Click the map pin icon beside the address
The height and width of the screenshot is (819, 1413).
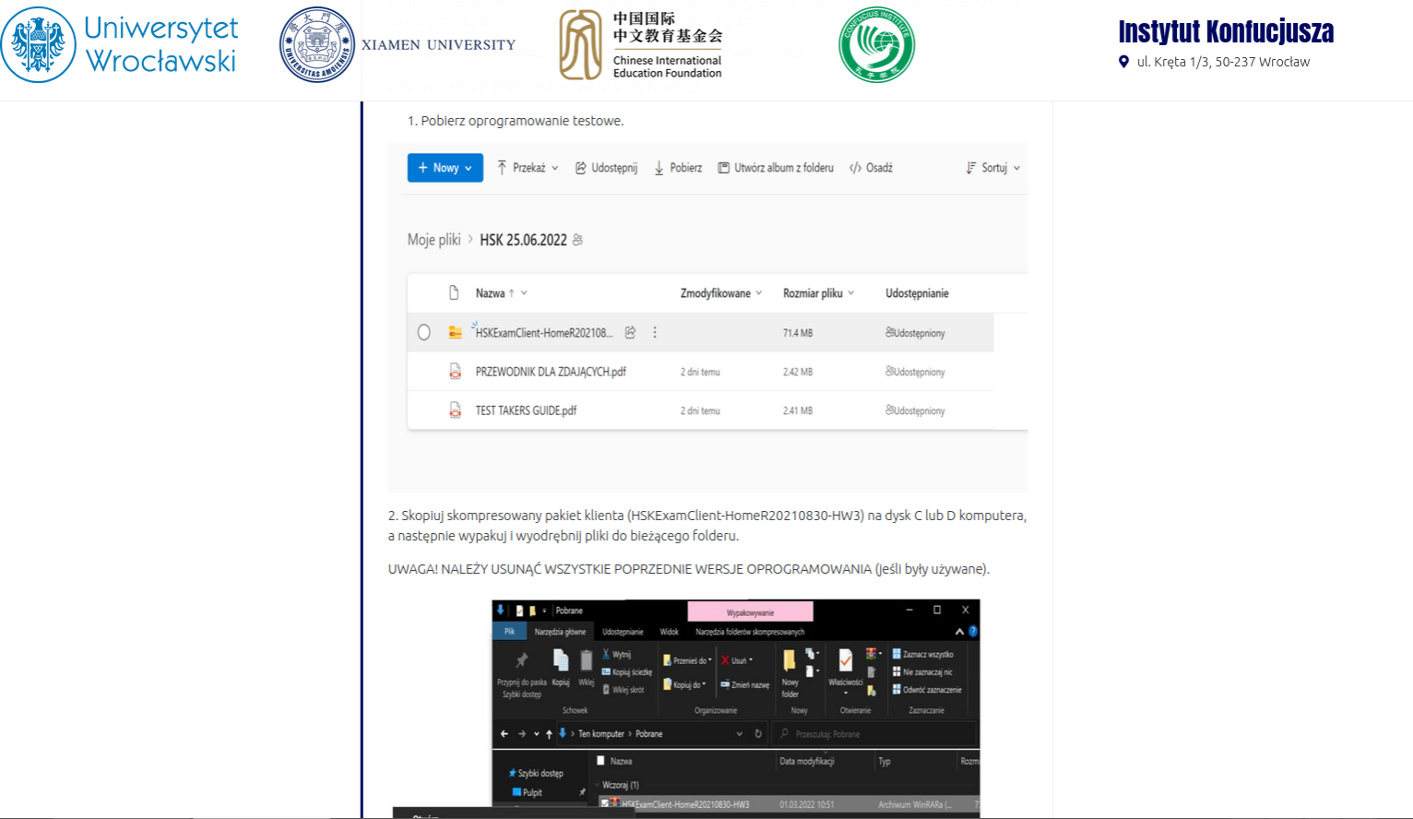tap(1123, 62)
